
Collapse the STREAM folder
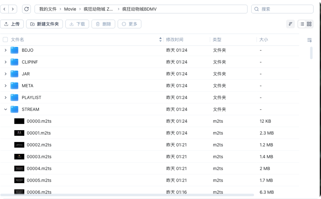click(6, 109)
